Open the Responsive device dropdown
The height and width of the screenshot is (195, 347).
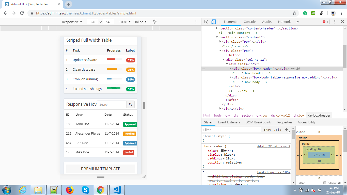pos(72,22)
